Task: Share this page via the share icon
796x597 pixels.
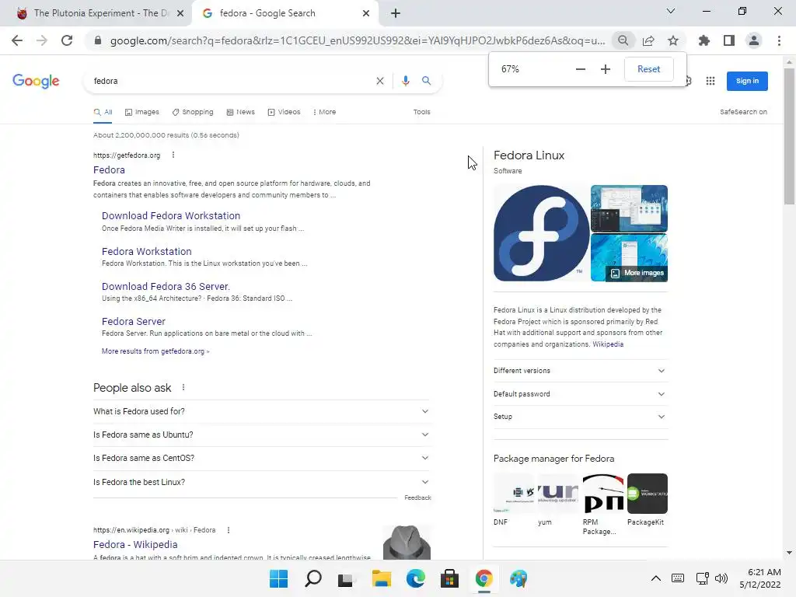Action: click(x=648, y=40)
